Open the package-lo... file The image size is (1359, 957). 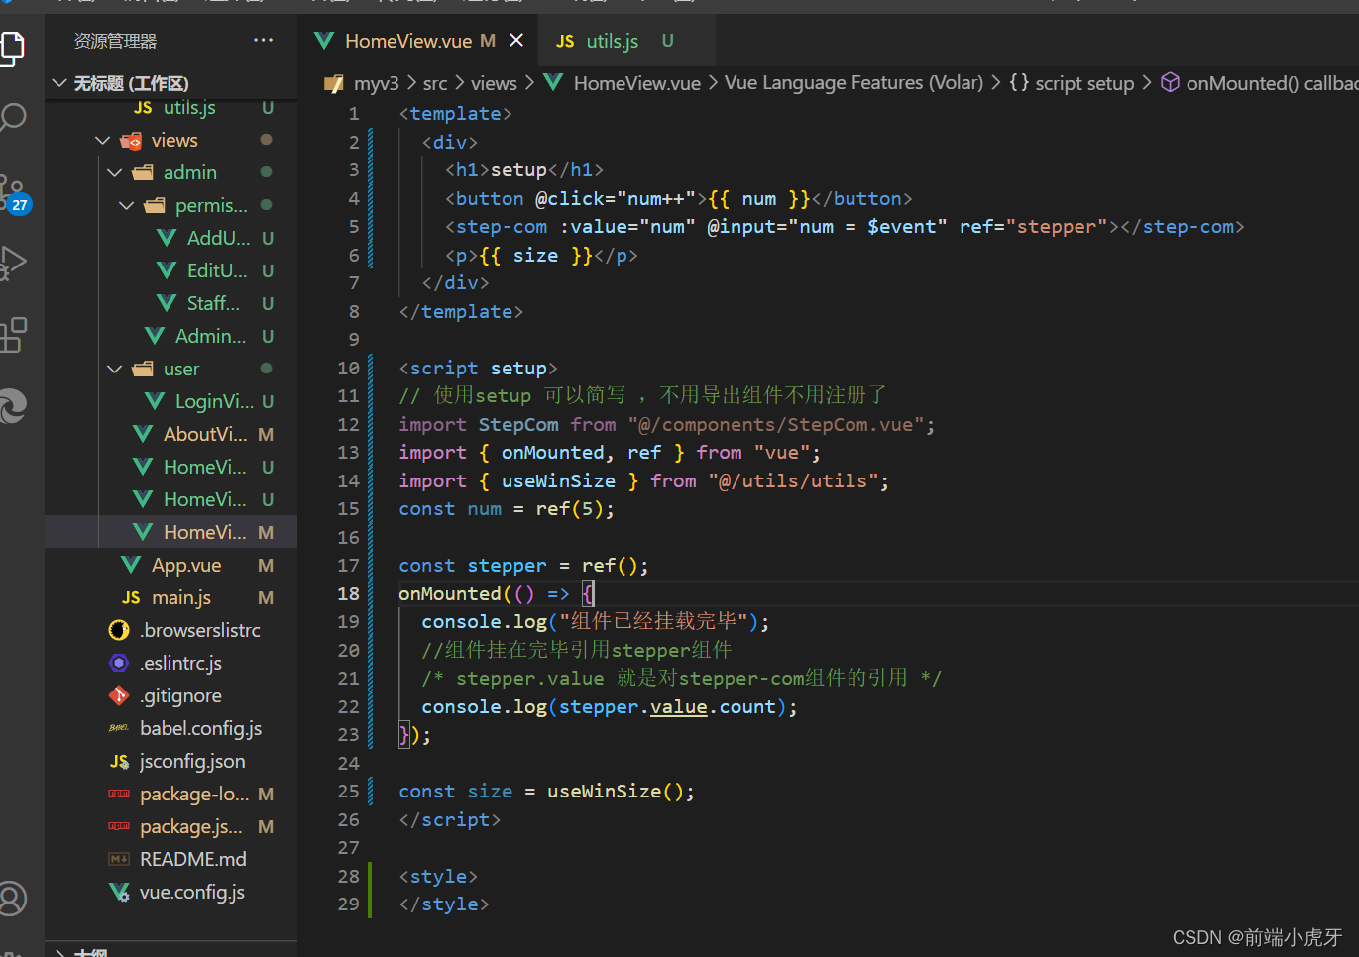[170, 794]
